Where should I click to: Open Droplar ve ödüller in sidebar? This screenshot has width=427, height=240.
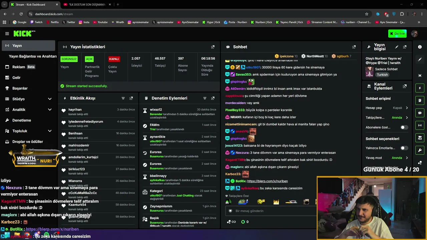tap(28, 142)
